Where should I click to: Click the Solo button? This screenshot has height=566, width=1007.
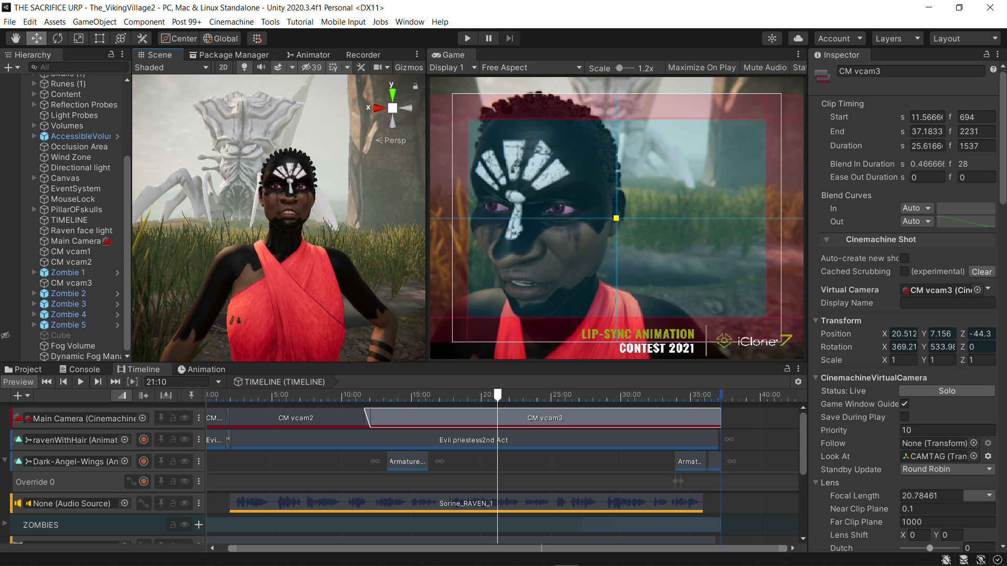[x=947, y=390]
